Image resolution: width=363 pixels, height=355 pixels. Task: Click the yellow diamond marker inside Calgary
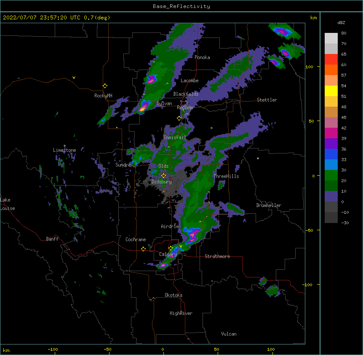click(171, 248)
